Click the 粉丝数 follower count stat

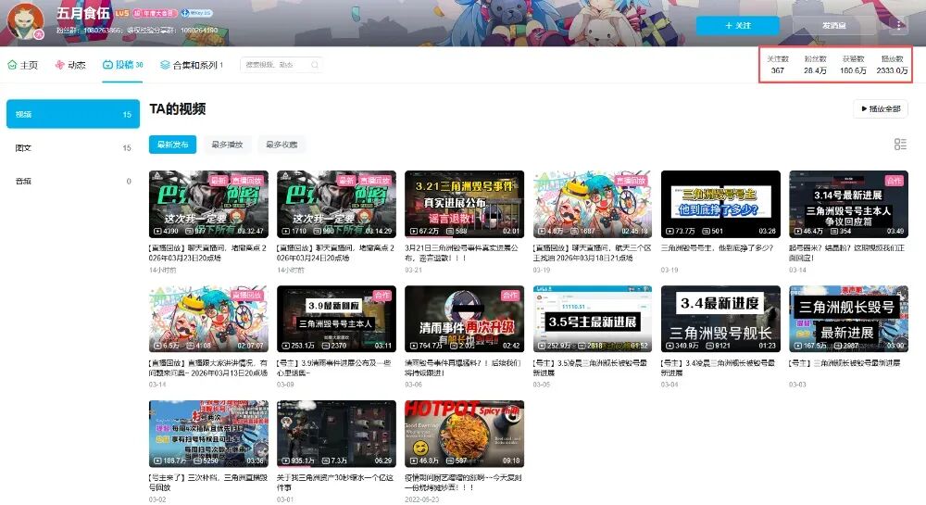815,65
